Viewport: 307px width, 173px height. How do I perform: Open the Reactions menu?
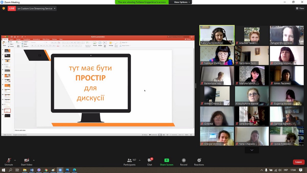tap(199, 160)
